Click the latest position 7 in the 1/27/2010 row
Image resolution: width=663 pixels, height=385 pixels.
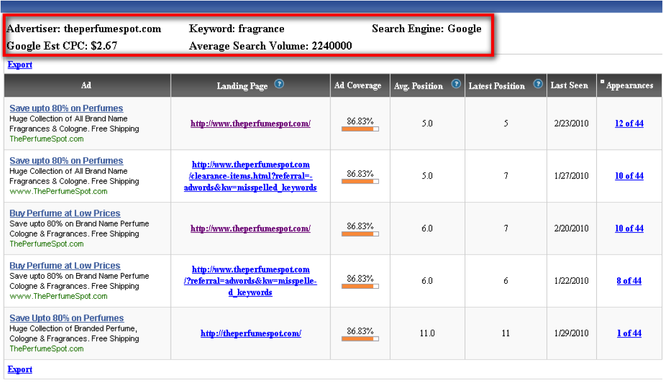point(506,176)
